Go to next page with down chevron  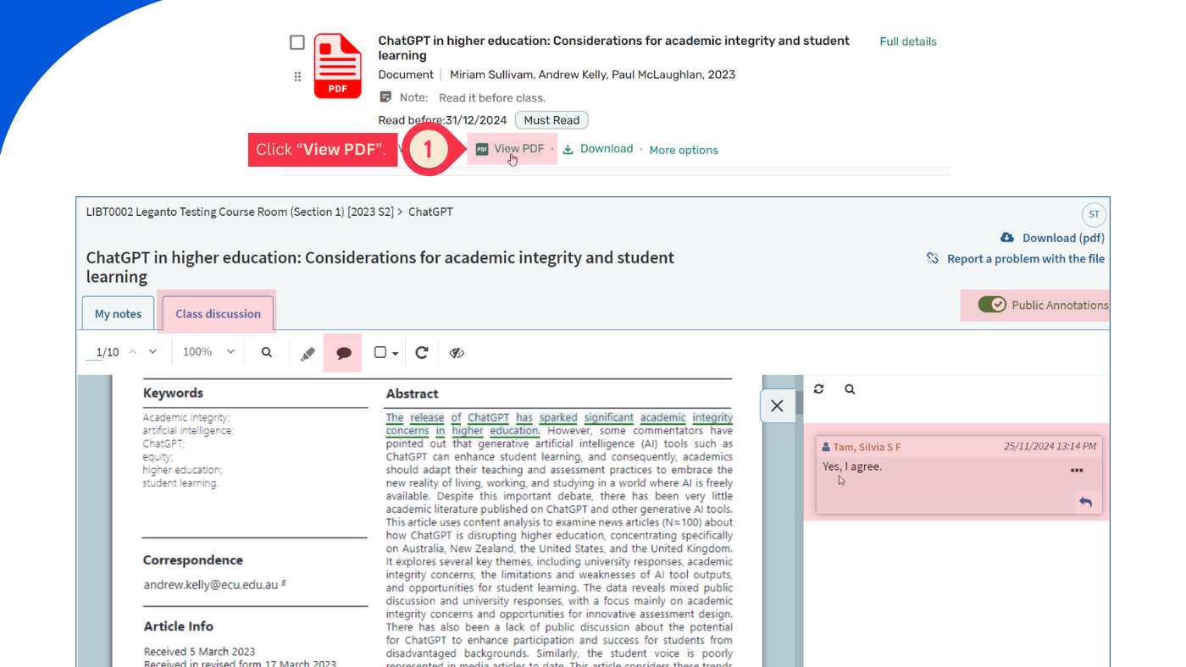coord(152,352)
